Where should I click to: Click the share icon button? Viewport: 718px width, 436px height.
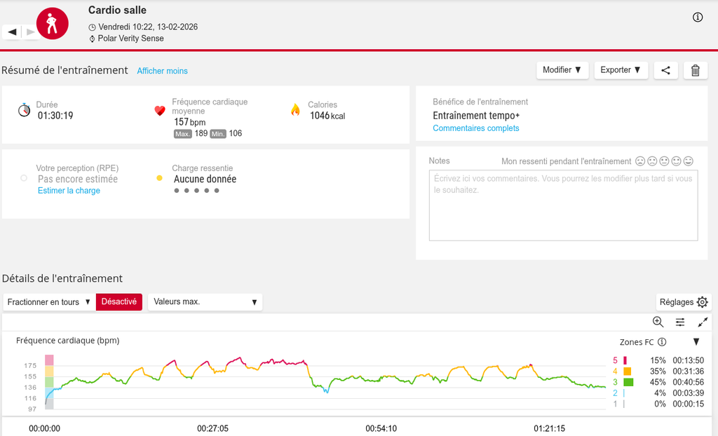tap(665, 70)
